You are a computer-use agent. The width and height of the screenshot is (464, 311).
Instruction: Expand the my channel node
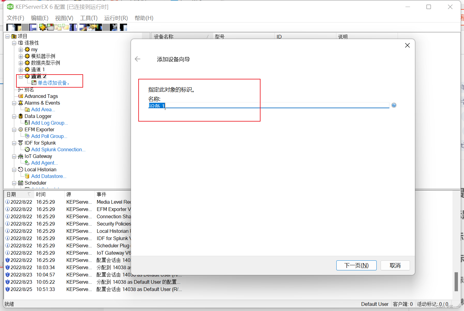pos(21,50)
